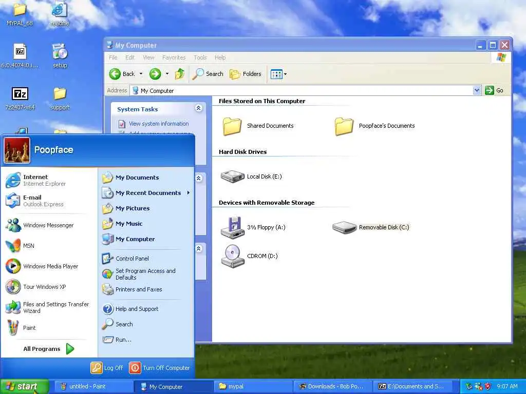The width and height of the screenshot is (526, 394).
Task: Select 7z2407-x64 desktop icon
Action: pos(20,98)
